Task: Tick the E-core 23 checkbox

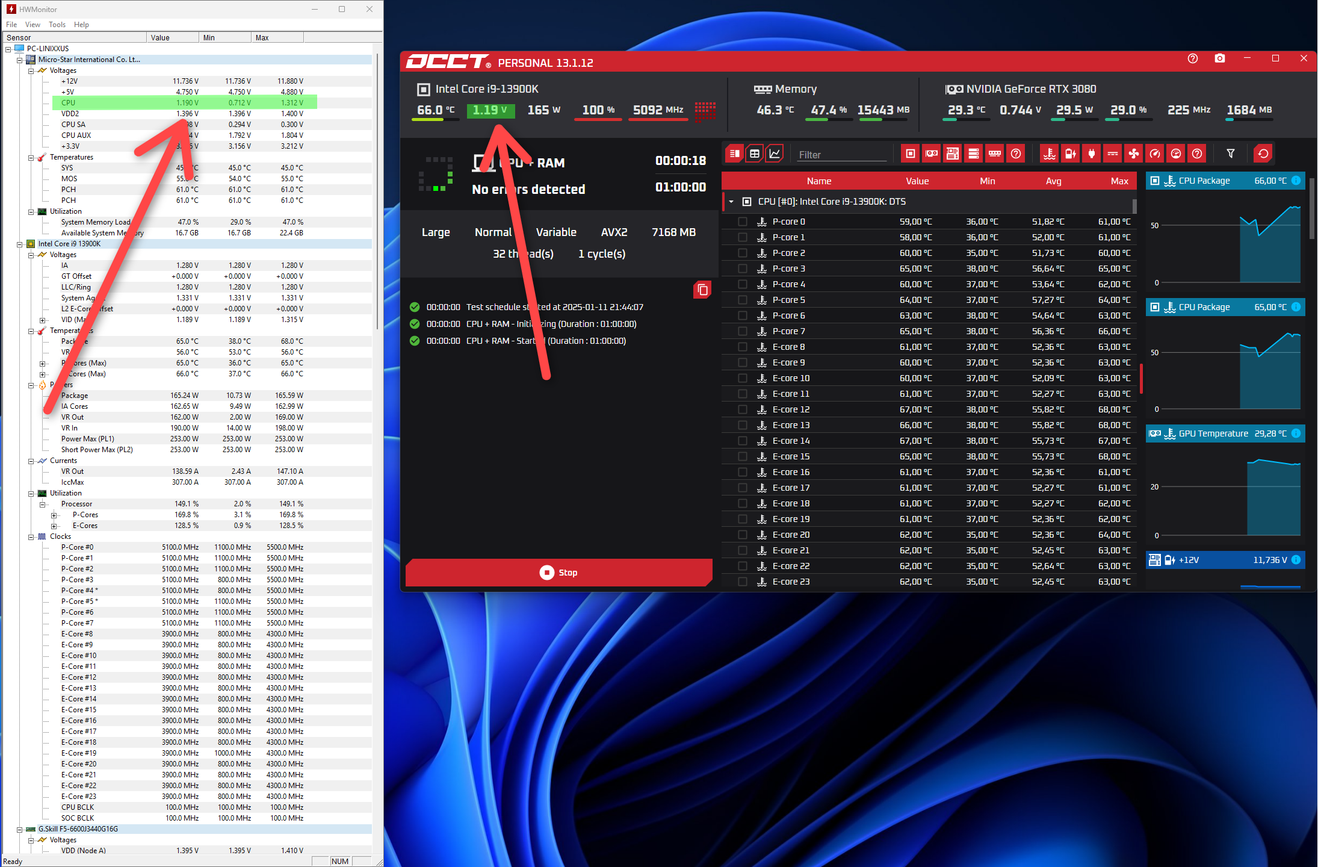Action: (743, 582)
